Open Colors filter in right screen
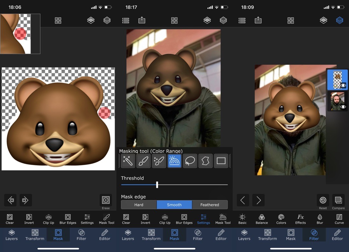 (x=281, y=219)
